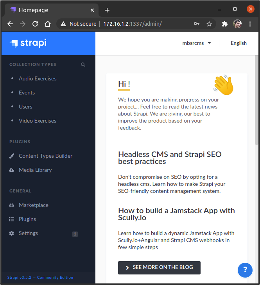Image resolution: width=260 pixels, height=285 pixels.
Task: Open Events collection type
Action: (27, 93)
